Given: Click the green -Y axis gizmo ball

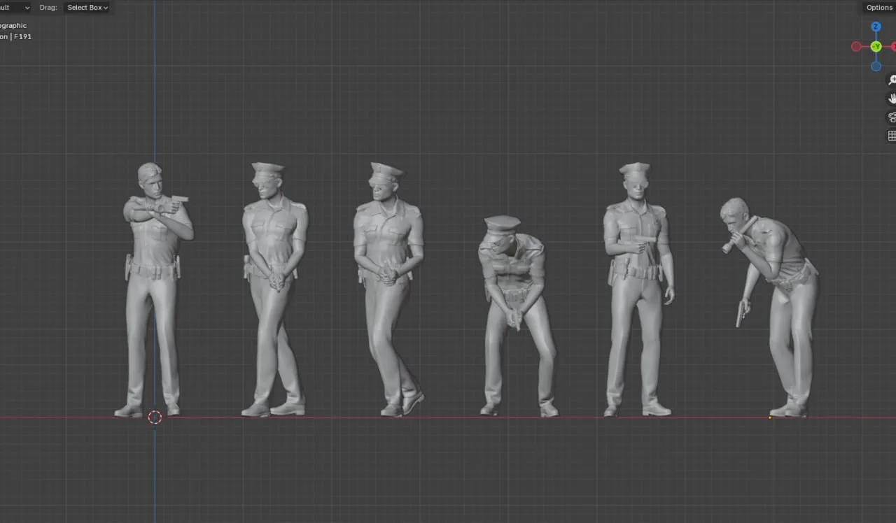Looking at the screenshot, I should [876, 47].
